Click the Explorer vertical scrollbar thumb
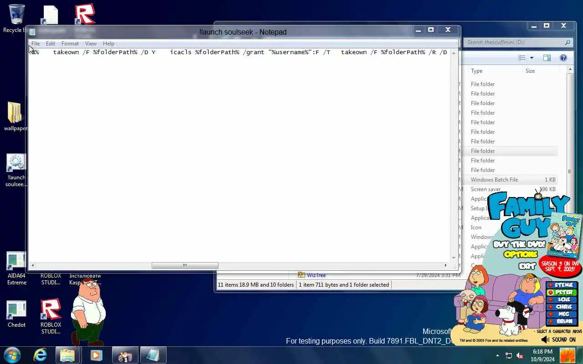The width and height of the screenshot is (583, 364). 569,172
